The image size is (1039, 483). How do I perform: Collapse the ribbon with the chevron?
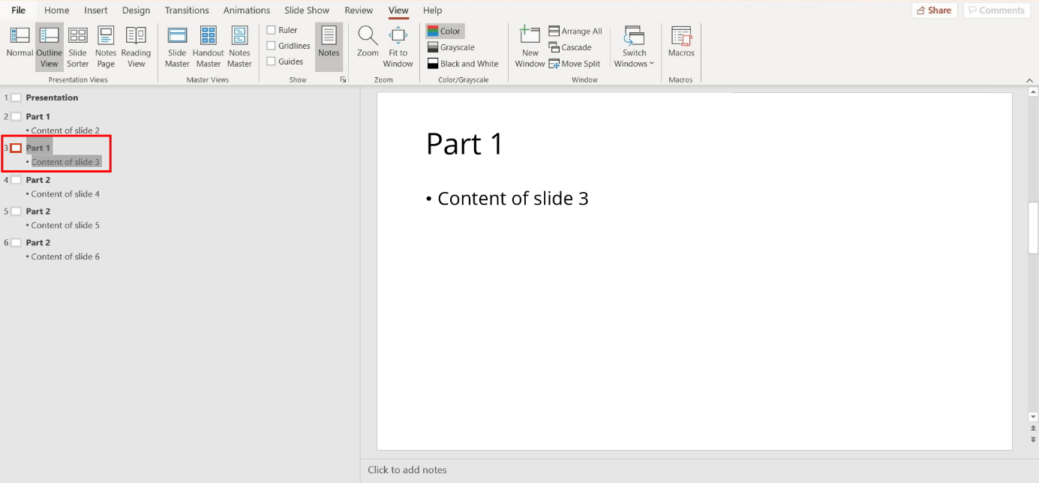click(1029, 79)
